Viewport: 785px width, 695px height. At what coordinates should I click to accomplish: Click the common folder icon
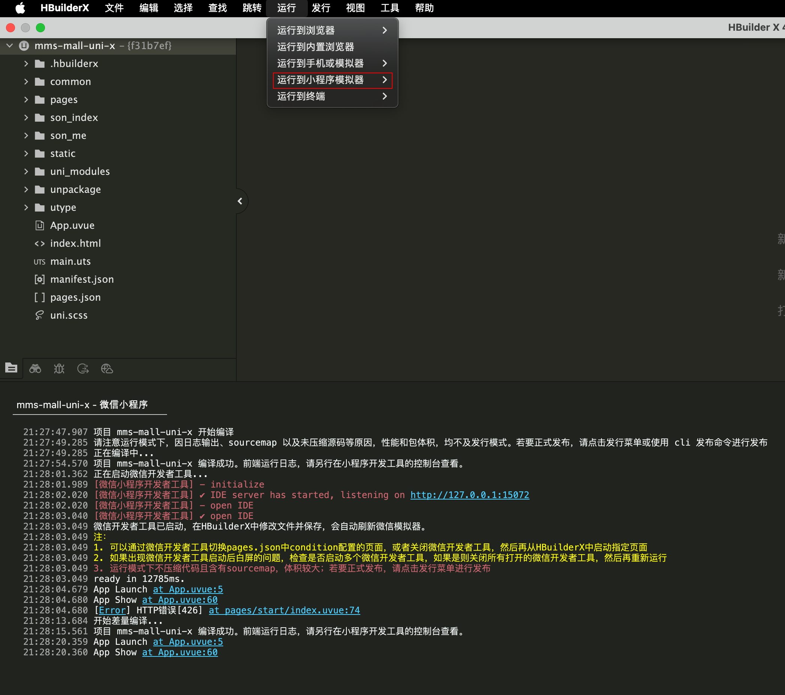pos(40,82)
